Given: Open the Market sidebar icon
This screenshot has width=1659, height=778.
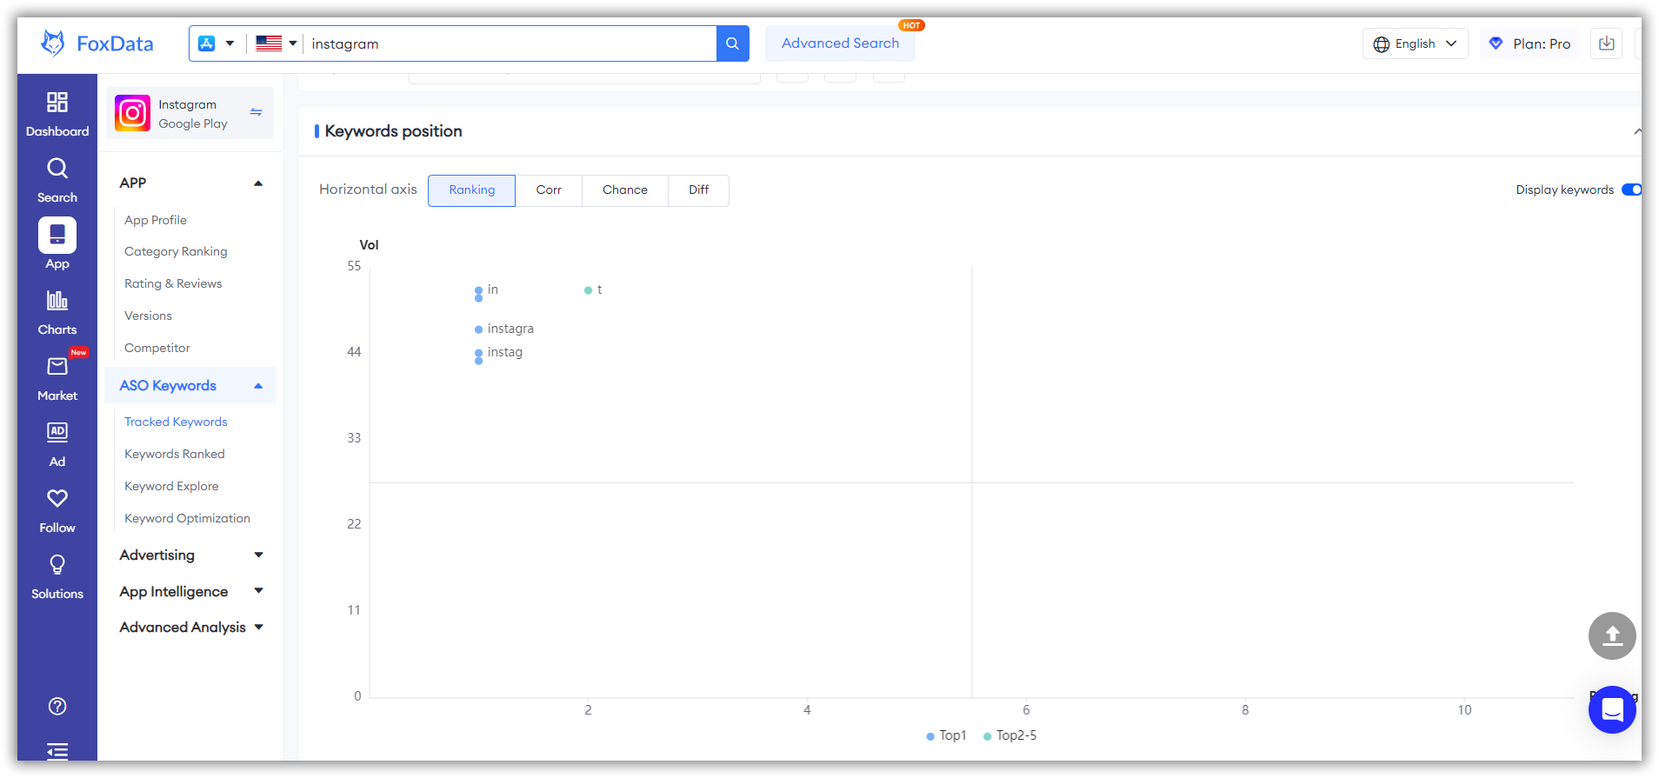Looking at the screenshot, I should 57,367.
